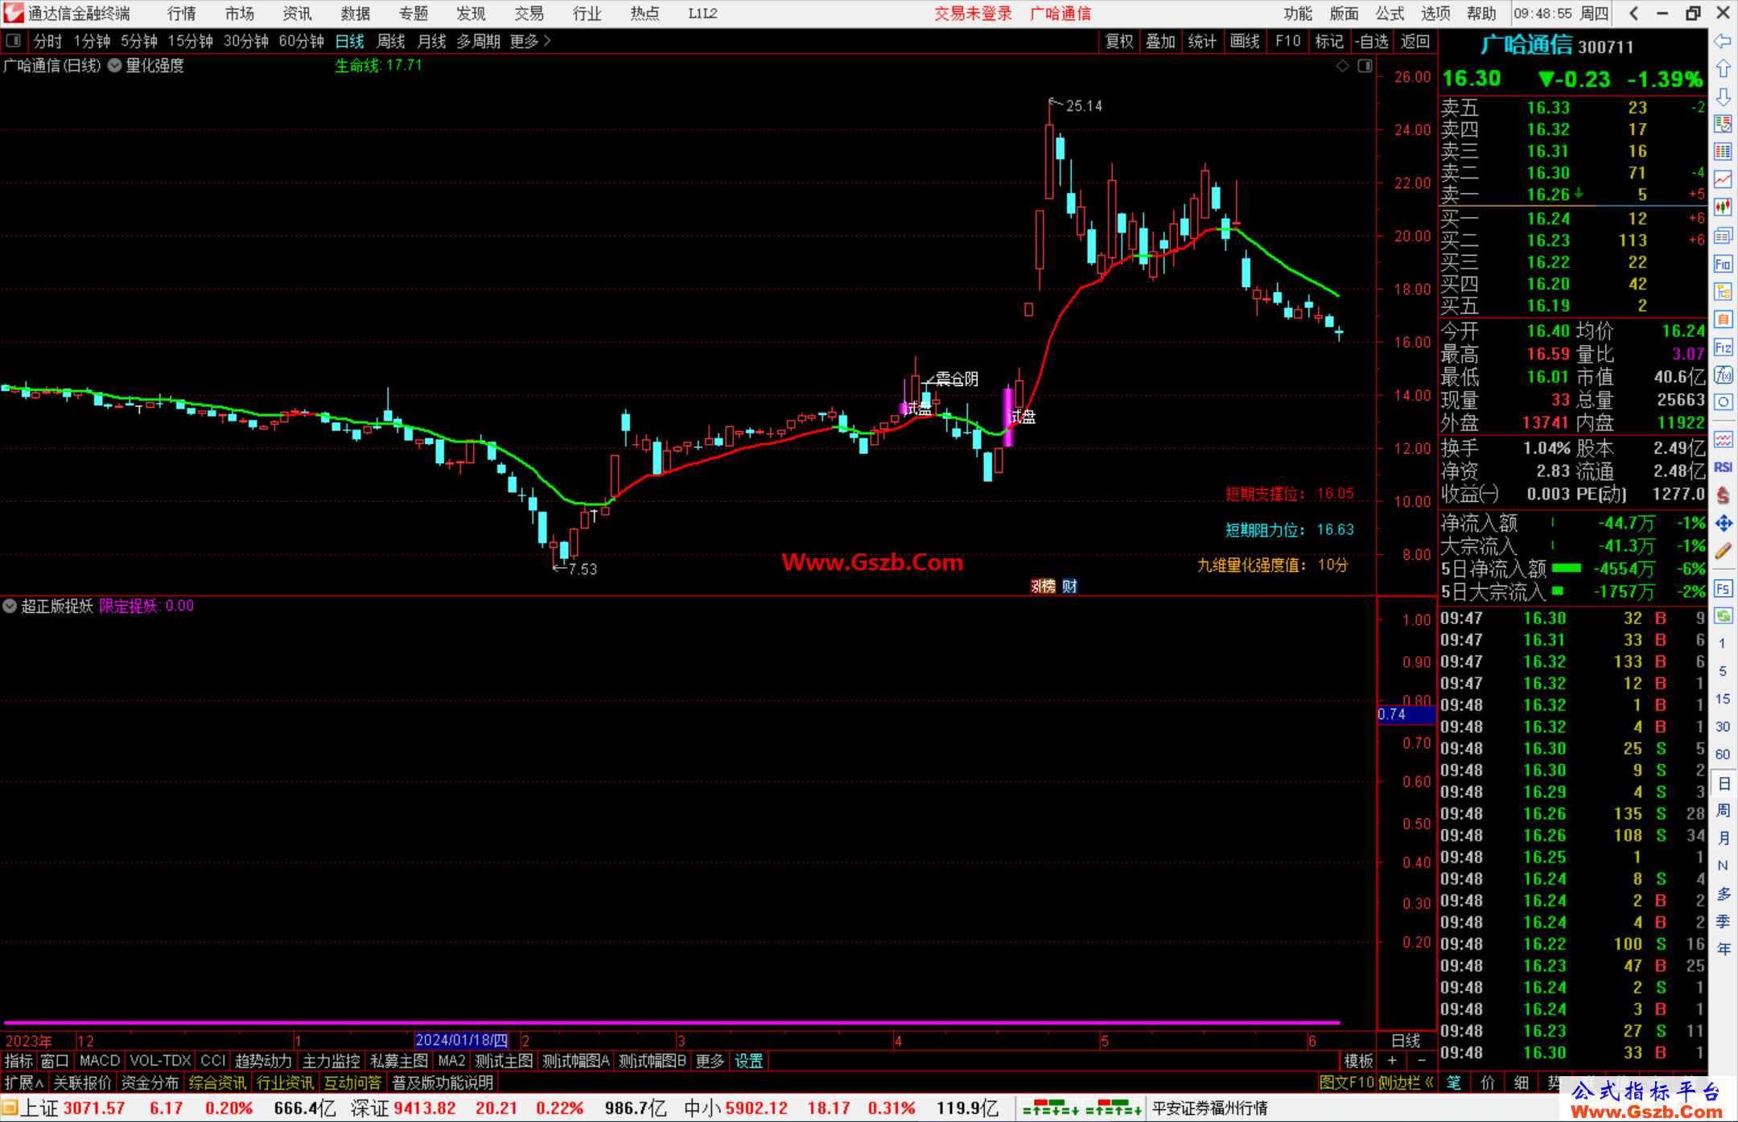The width and height of the screenshot is (1738, 1122).
Task: Click the orange document sidebar icon
Action: click(1723, 319)
